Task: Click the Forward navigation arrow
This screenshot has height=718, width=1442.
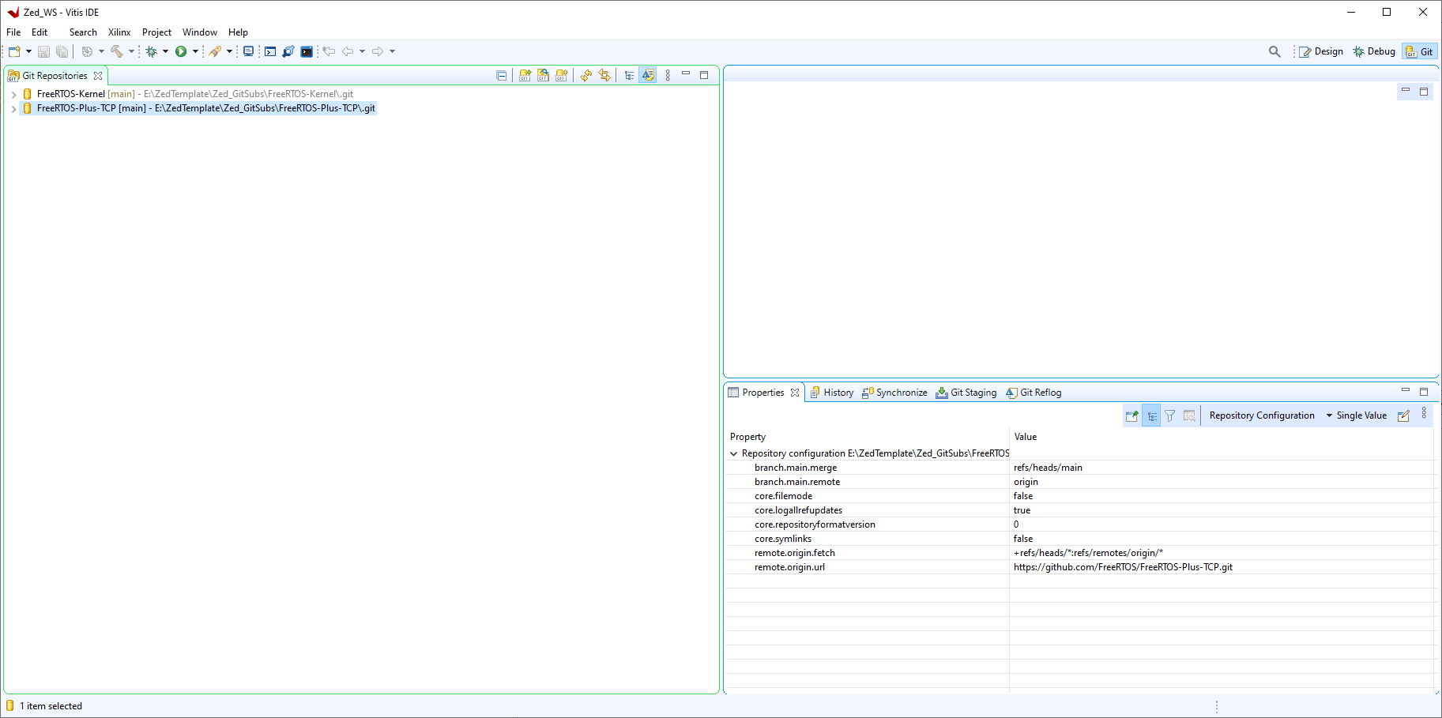Action: click(378, 51)
